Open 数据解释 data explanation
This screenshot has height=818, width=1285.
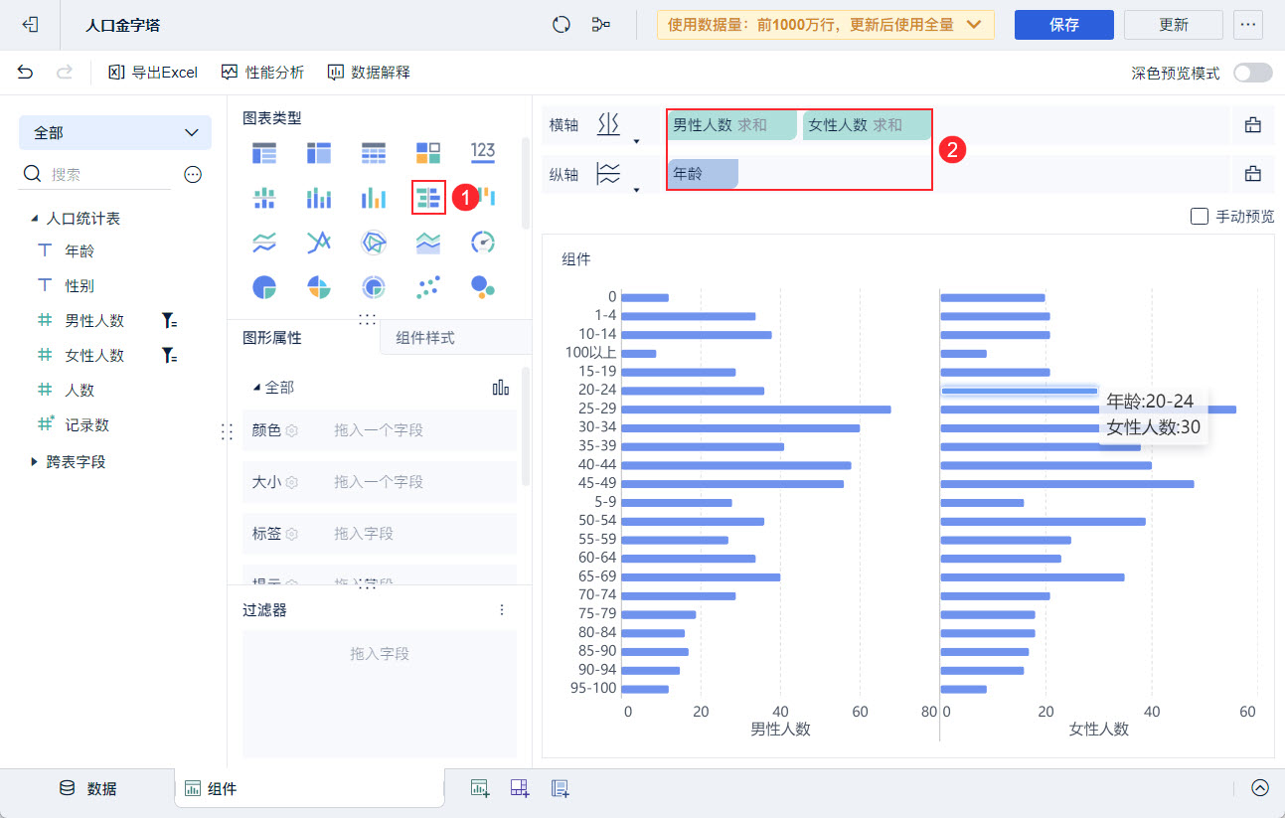point(369,72)
